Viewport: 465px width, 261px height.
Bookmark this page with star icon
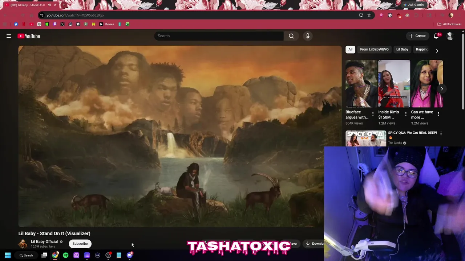[369, 15]
